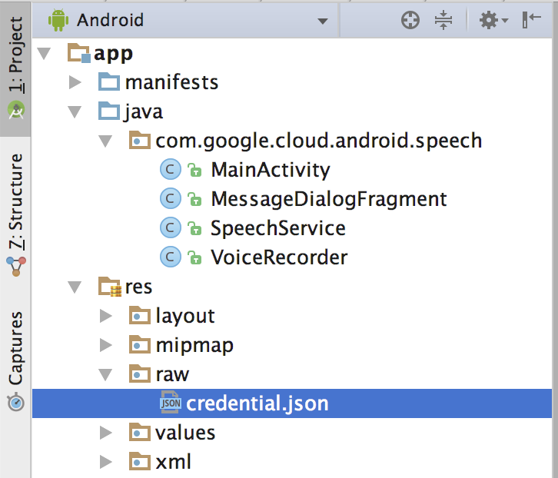Viewport: 558px width, 478px height.
Task: Click the SpeechService class C icon
Action: pos(171,227)
